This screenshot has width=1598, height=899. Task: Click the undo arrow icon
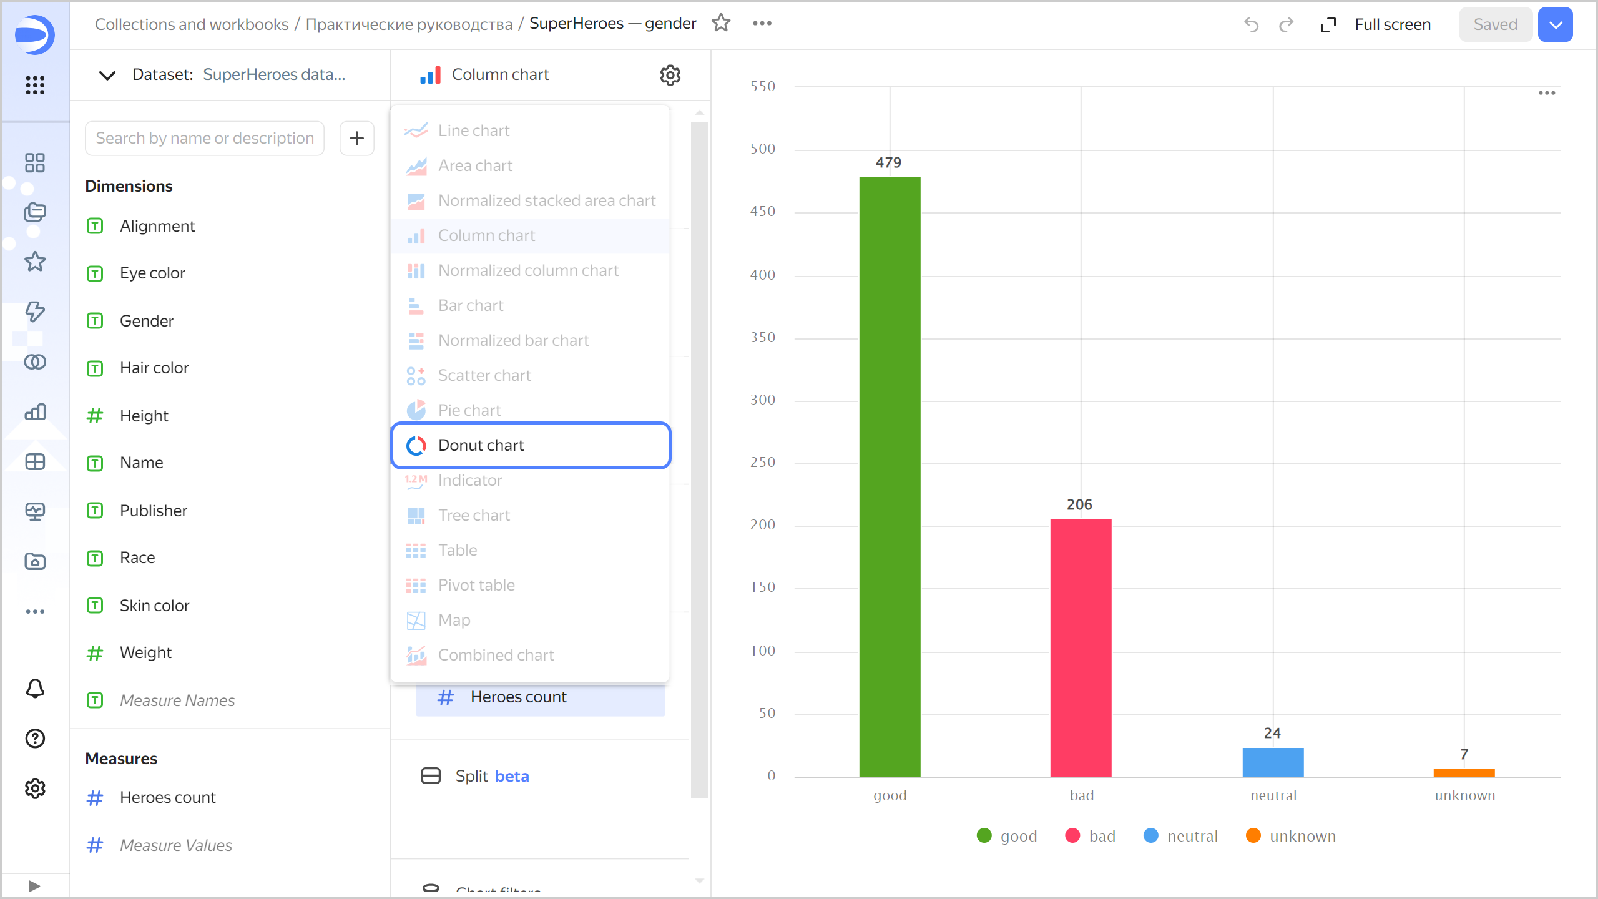click(1251, 24)
